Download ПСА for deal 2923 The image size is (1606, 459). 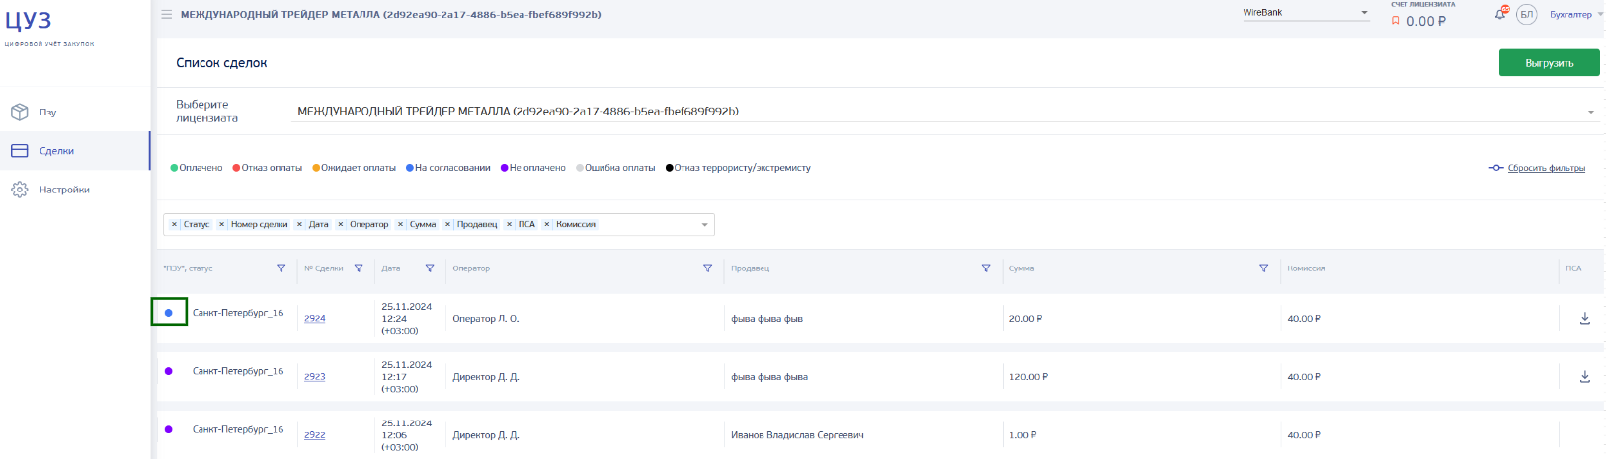[x=1585, y=376]
